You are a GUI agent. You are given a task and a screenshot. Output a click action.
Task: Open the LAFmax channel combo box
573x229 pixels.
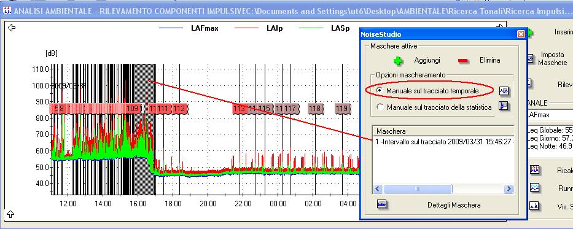coord(550,115)
